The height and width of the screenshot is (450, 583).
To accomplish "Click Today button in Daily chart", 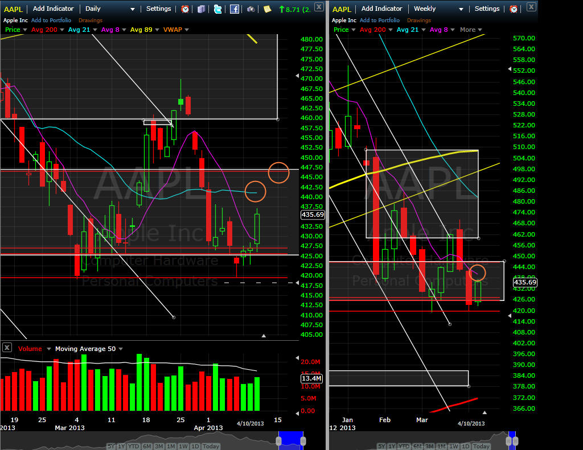I will [x=211, y=446].
